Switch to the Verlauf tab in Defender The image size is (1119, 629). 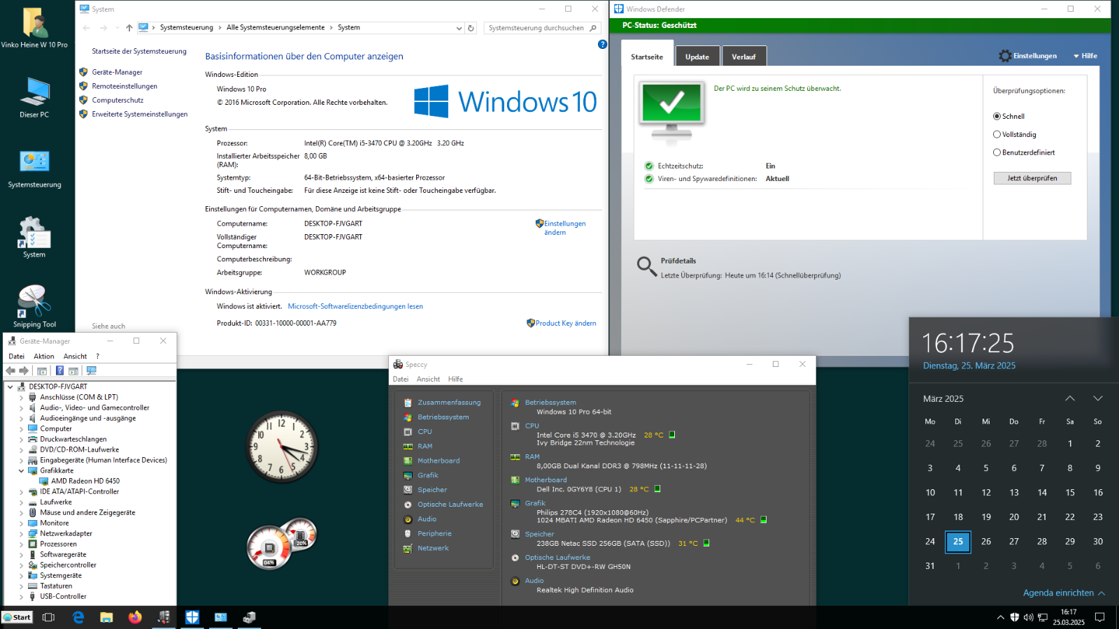coord(743,57)
